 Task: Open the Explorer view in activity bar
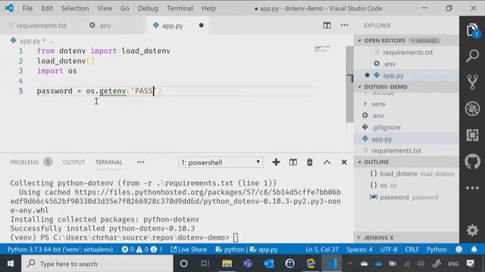(x=472, y=30)
